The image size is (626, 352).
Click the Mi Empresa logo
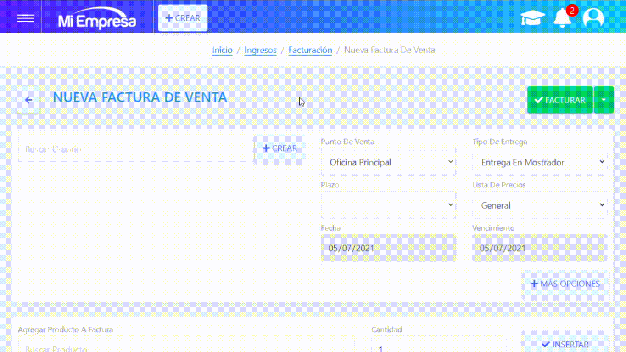click(97, 19)
